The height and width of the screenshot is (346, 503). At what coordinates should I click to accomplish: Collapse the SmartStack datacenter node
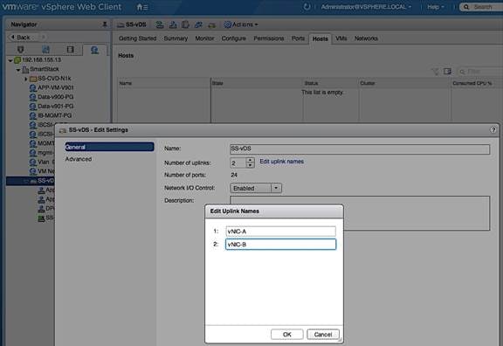click(18, 69)
